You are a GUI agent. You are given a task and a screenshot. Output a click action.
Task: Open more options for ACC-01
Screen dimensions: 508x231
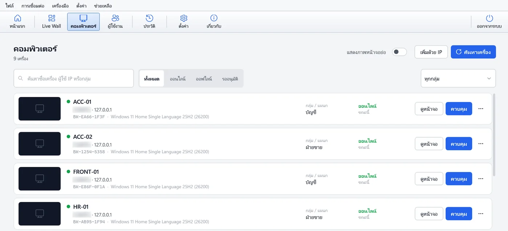[x=481, y=109]
